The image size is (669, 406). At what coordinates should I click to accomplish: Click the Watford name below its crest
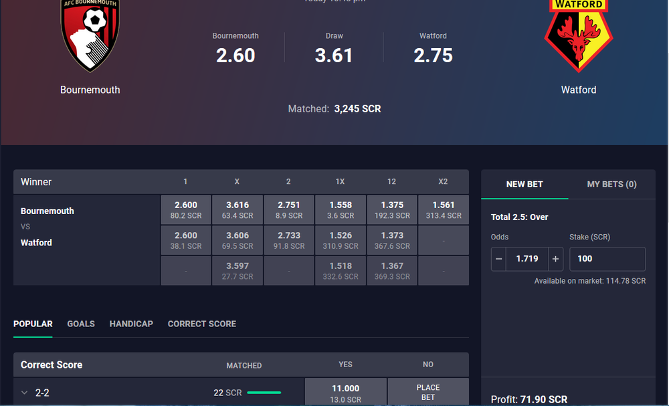pyautogui.click(x=579, y=90)
